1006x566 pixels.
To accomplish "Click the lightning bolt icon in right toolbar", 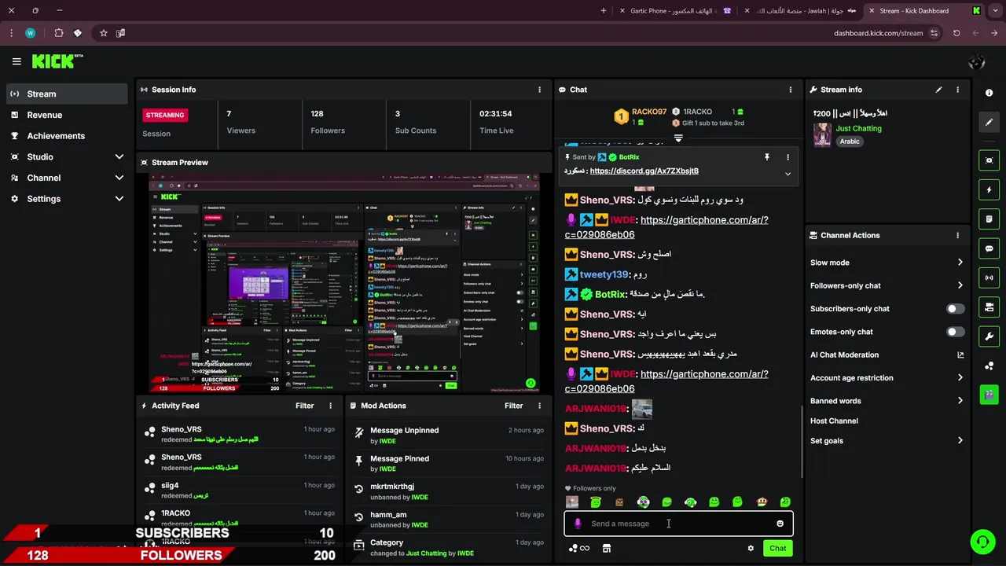I will [x=989, y=189].
